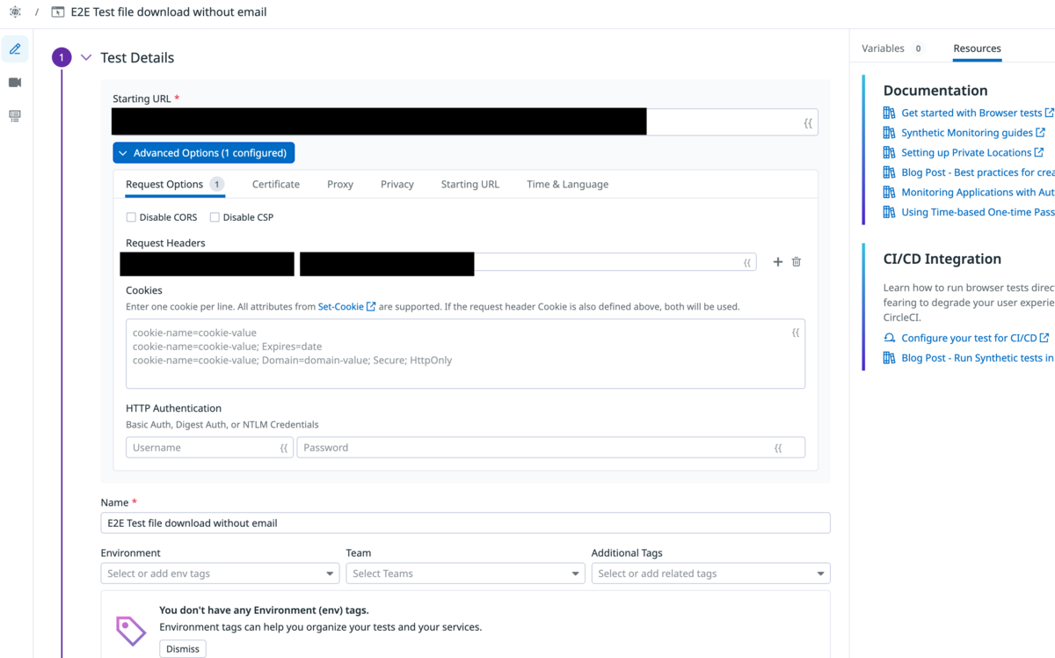Enable the Disable CORS checkbox
The width and height of the screenshot is (1055, 658).
131,217
